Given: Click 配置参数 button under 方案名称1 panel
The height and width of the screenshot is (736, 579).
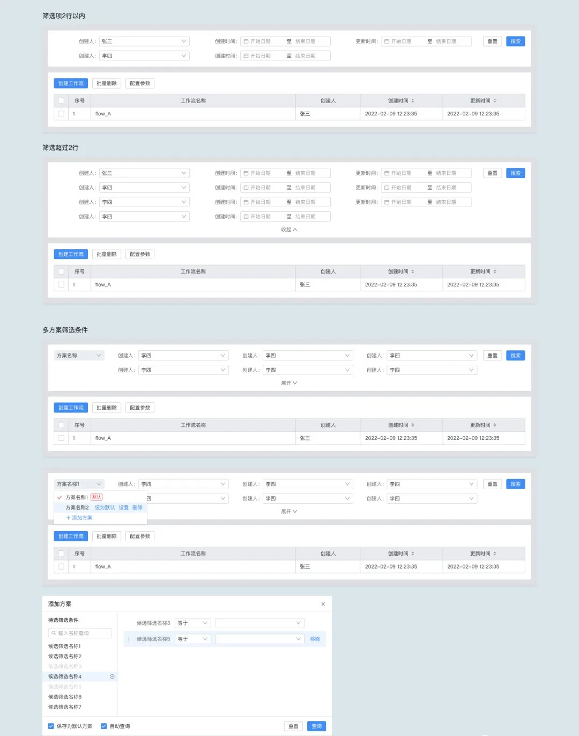Looking at the screenshot, I should (140, 536).
